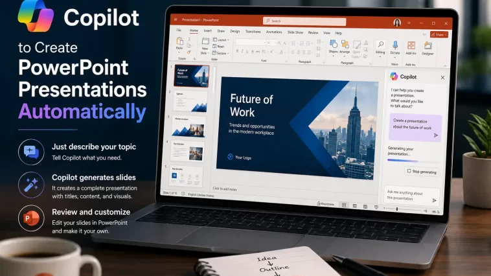Click the user profile avatar
The height and width of the screenshot is (276, 491).
click(x=397, y=23)
